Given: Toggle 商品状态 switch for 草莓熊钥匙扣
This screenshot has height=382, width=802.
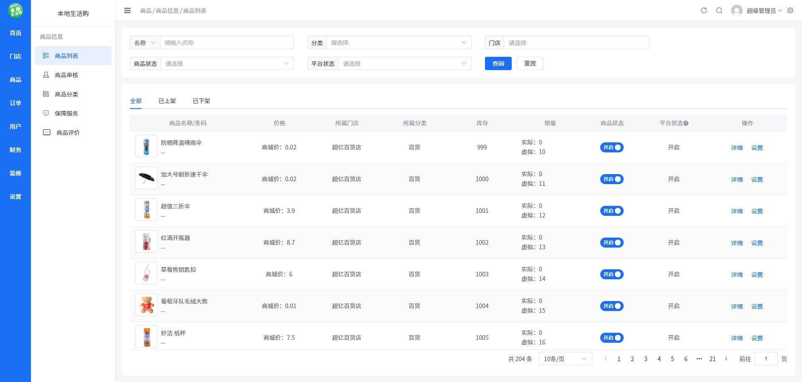Looking at the screenshot, I should tap(612, 274).
